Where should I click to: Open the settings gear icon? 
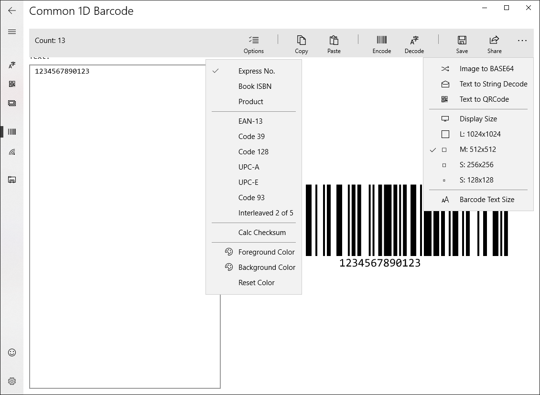click(12, 381)
